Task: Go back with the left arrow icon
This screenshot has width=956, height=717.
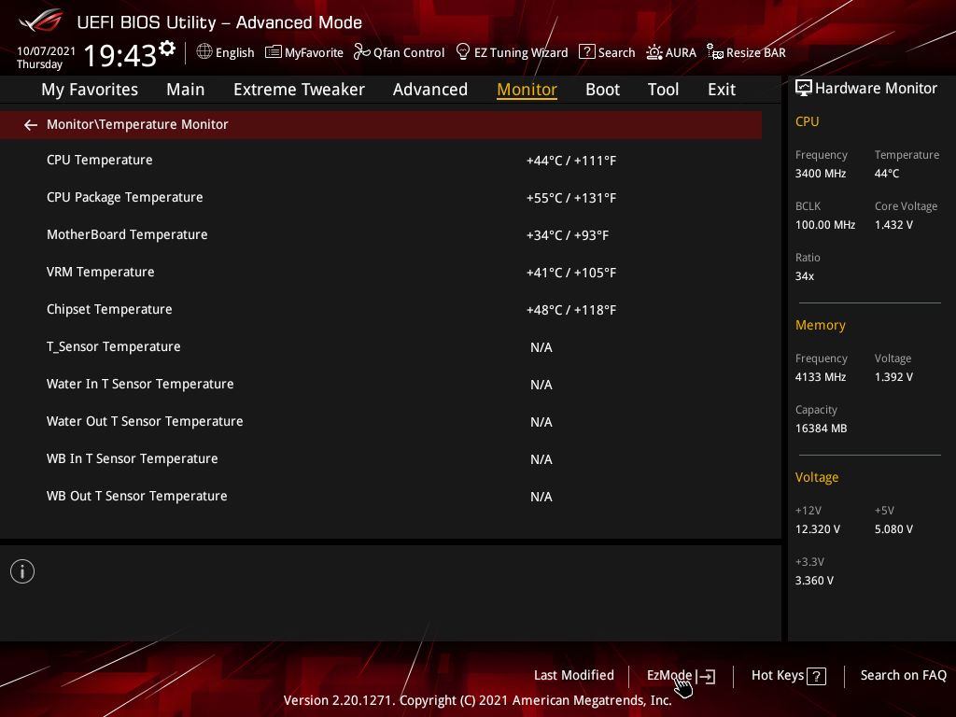Action: point(31,125)
